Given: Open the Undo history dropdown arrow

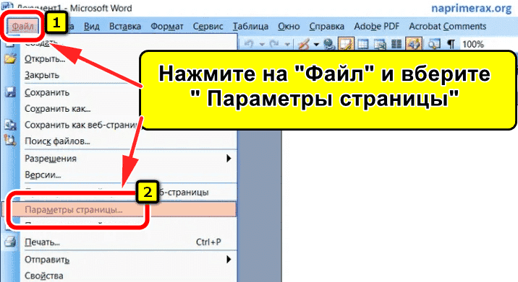Looking at the screenshot, I should click(x=262, y=44).
